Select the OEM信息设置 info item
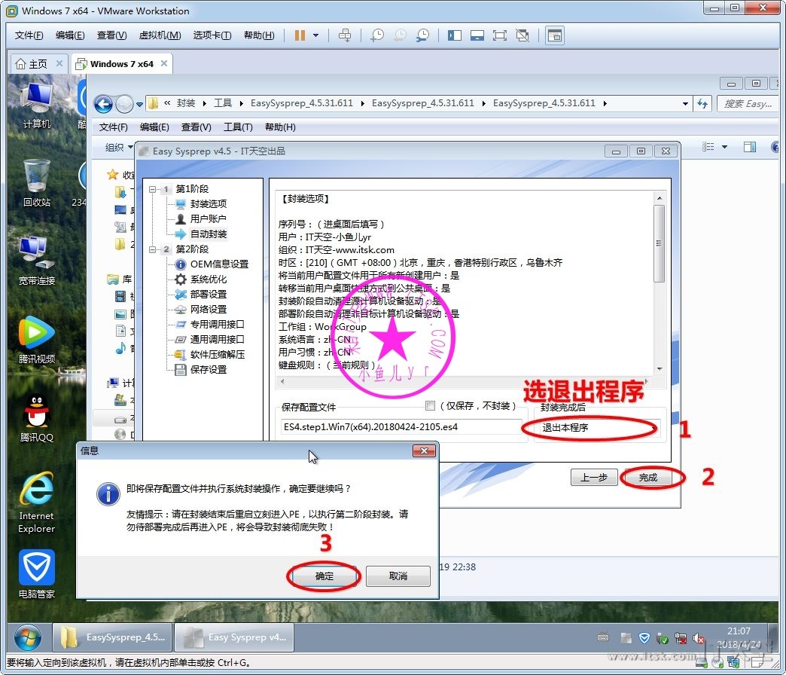Screen dimensions: 786x675 click(x=218, y=264)
